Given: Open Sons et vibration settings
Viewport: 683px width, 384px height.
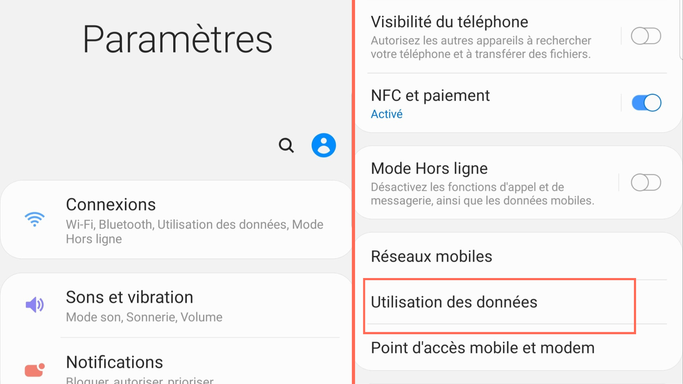Looking at the screenshot, I should [129, 297].
